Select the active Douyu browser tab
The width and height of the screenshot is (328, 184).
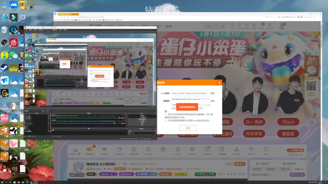point(68,14)
